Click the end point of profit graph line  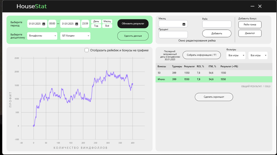coord(132,84)
